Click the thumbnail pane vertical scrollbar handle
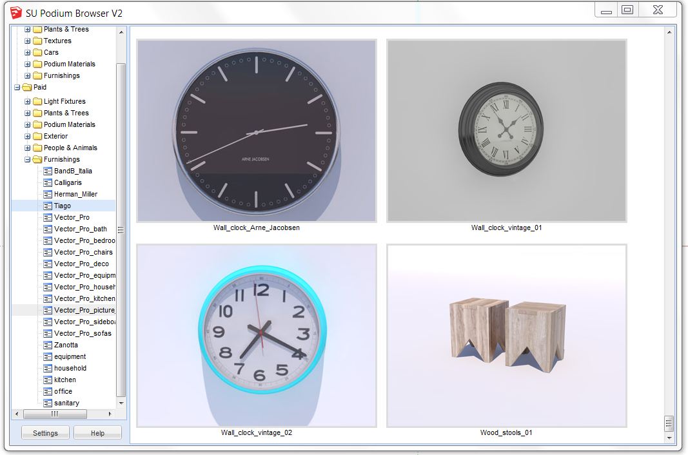The image size is (688, 455). (x=669, y=423)
